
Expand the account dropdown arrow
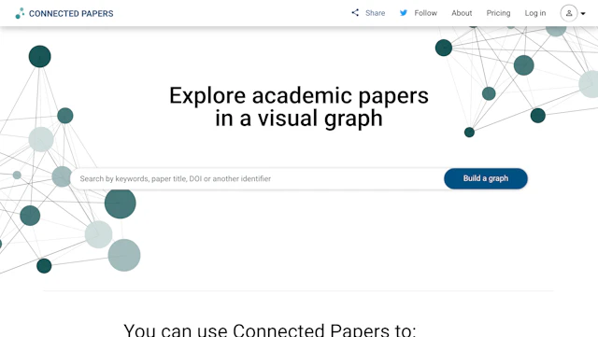coord(583,14)
